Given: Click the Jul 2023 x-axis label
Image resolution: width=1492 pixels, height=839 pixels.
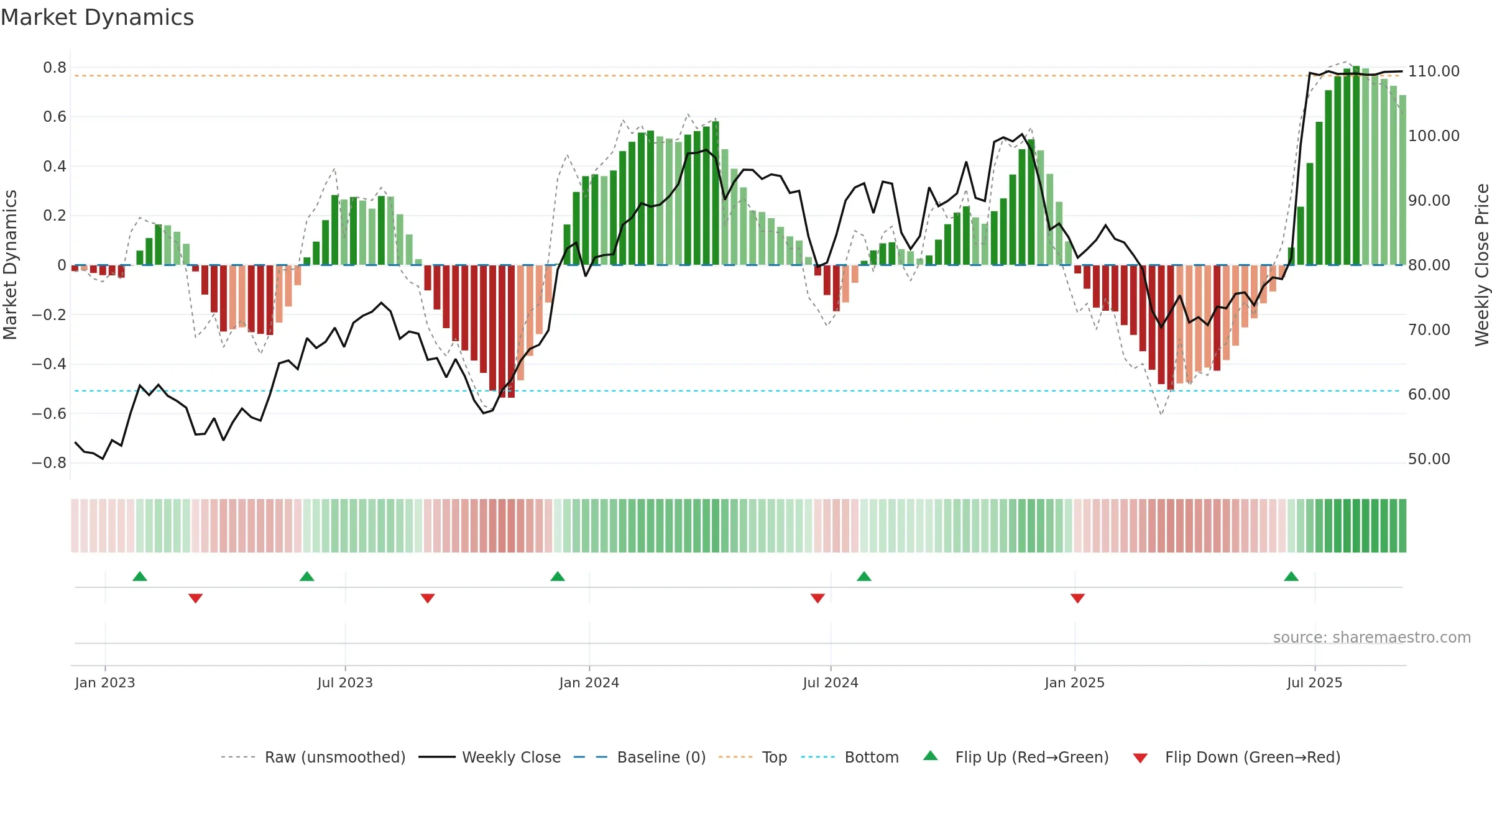Looking at the screenshot, I should pos(345,682).
